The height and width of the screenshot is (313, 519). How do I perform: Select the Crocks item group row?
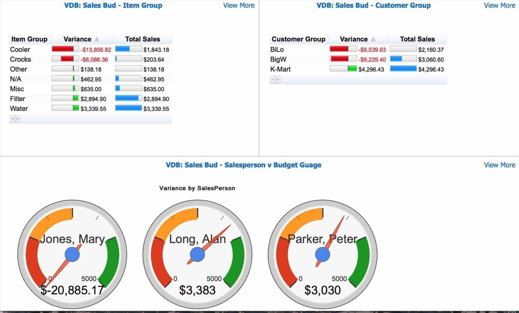point(91,59)
